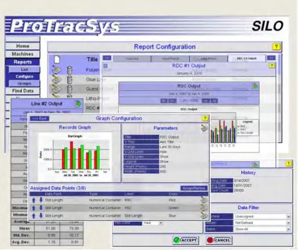Viewport: 298px width, 250px height.
Task: Open Find Data in the sidebar
Action: pyautogui.click(x=23, y=91)
